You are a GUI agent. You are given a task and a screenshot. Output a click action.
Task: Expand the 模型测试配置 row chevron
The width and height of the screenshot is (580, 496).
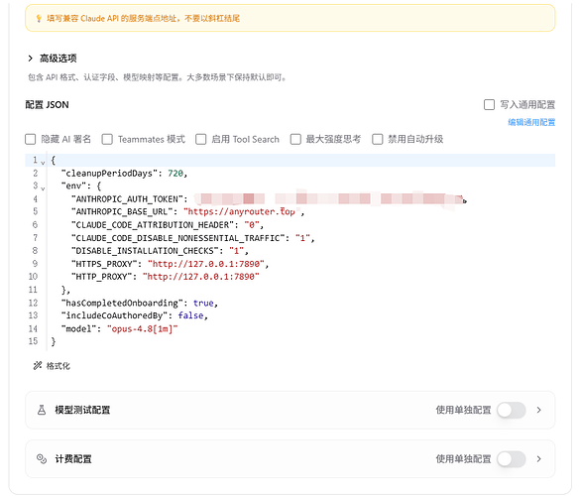tap(539, 410)
